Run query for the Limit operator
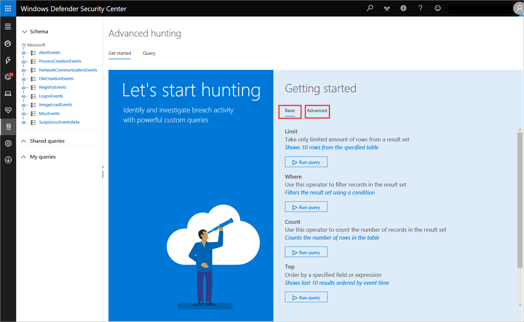This screenshot has height=322, width=524. coord(306,162)
